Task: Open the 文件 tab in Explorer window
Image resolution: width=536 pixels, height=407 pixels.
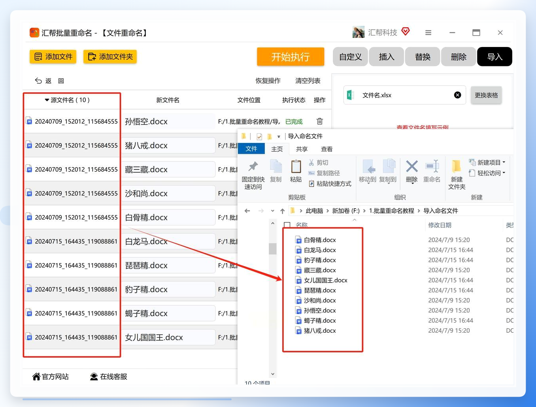Action: pyautogui.click(x=251, y=149)
